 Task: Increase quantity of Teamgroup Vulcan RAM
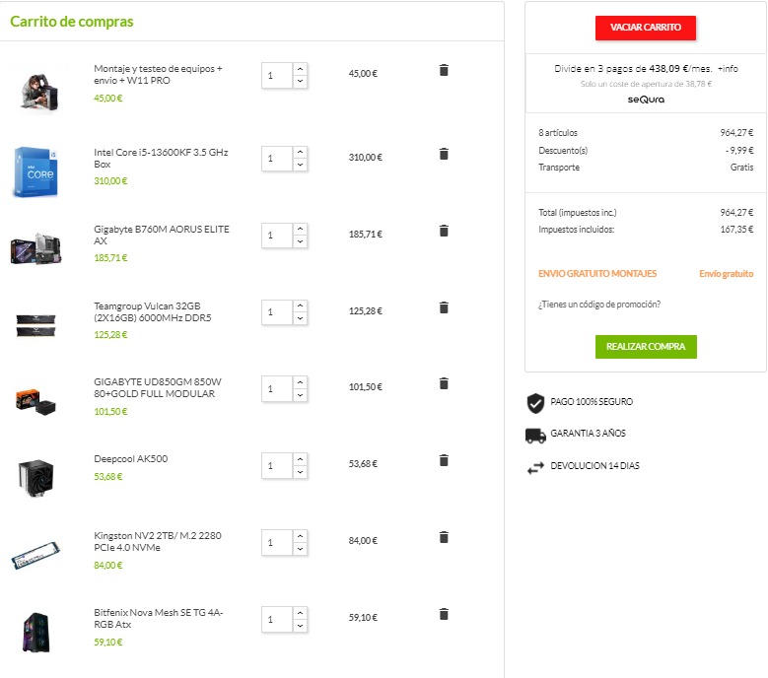point(300,305)
